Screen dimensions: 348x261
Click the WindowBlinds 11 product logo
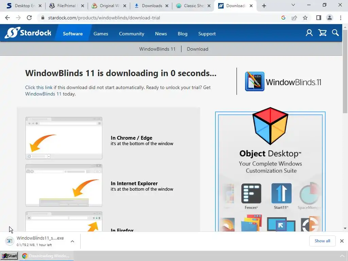coord(283,82)
